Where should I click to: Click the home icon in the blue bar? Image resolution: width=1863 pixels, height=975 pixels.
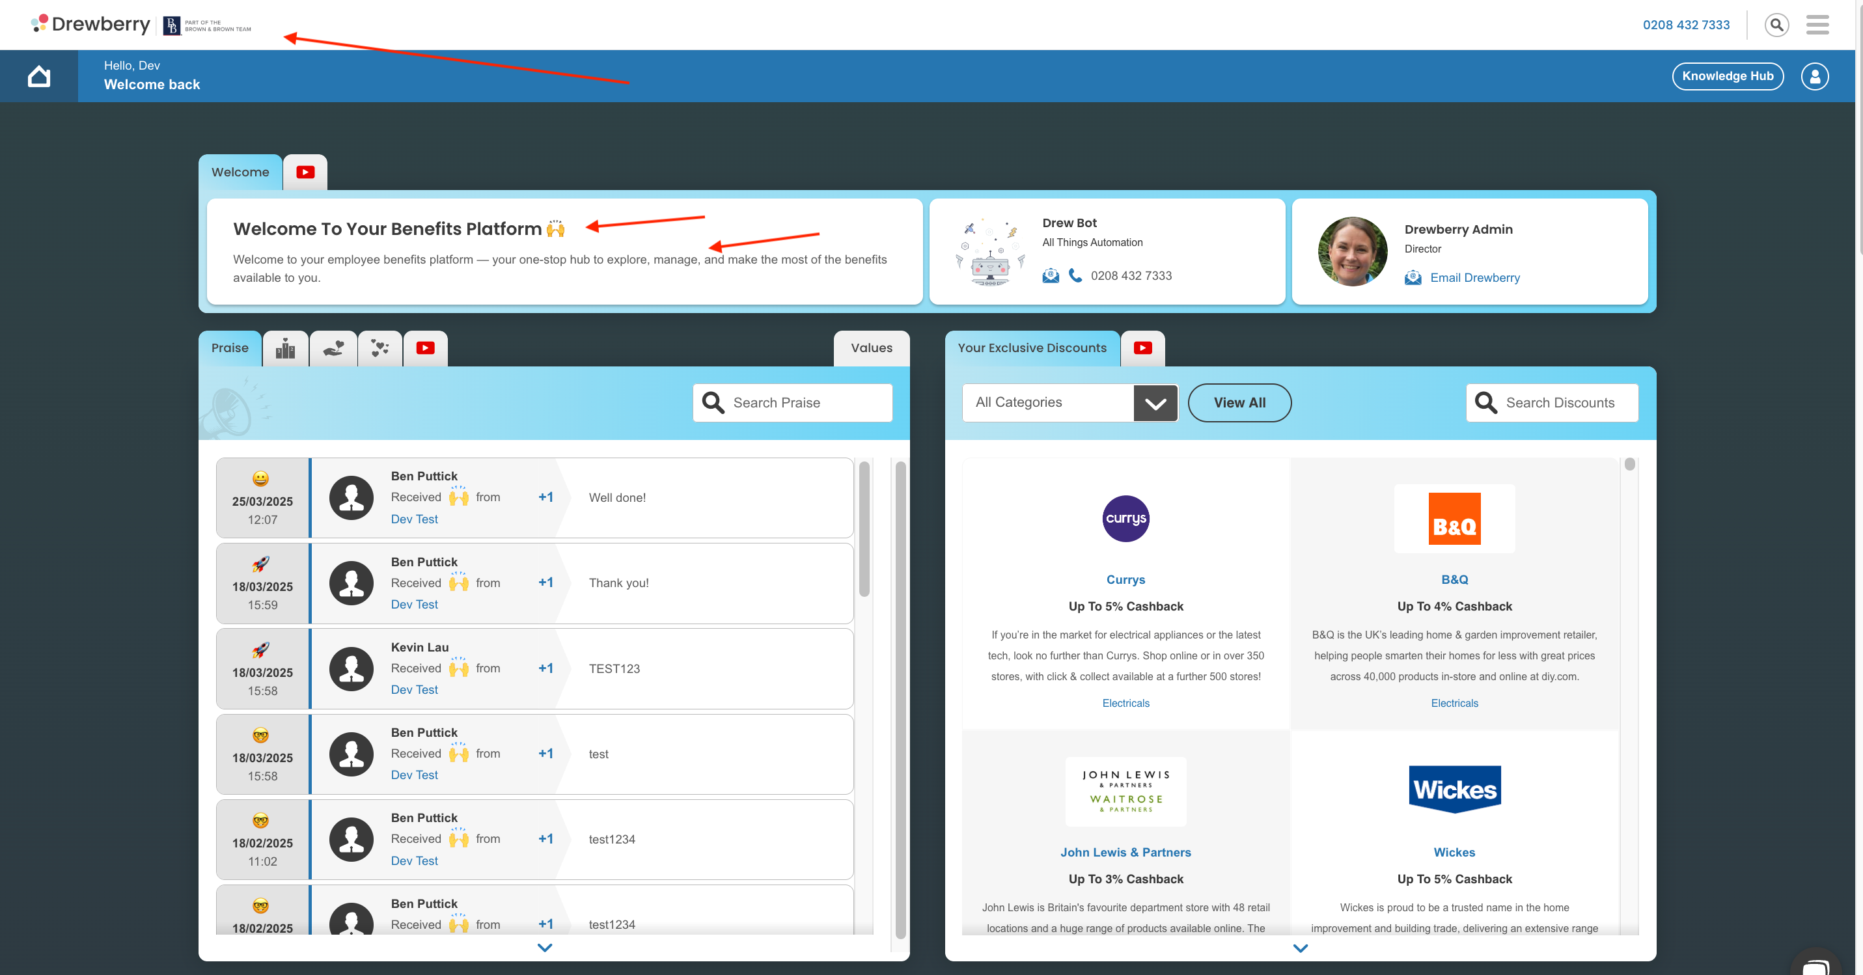(x=39, y=76)
